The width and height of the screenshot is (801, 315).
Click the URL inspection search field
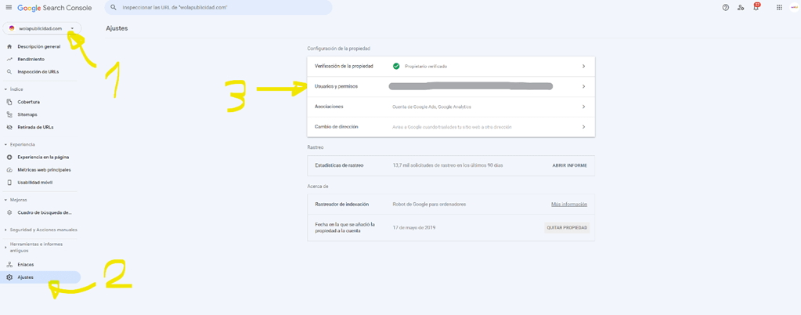click(x=218, y=8)
